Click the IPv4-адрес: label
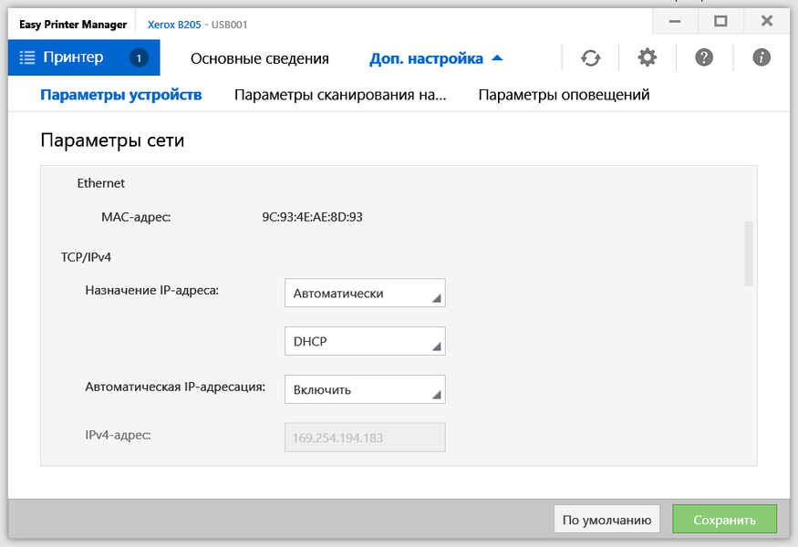The width and height of the screenshot is (798, 547). (118, 436)
